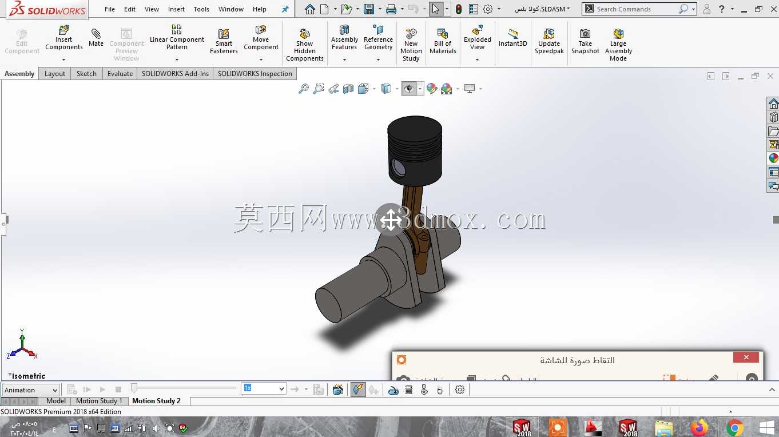This screenshot has height=437, width=779.
Task: Open Assembly Features tool
Action: [344, 37]
